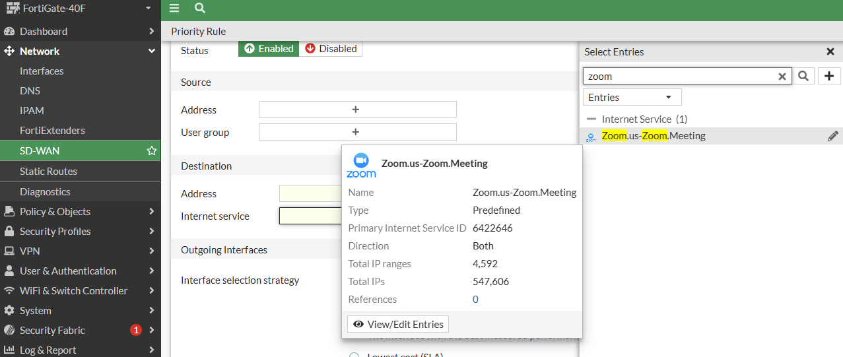
Task: Collapse the Network section chevron
Action: [151, 51]
